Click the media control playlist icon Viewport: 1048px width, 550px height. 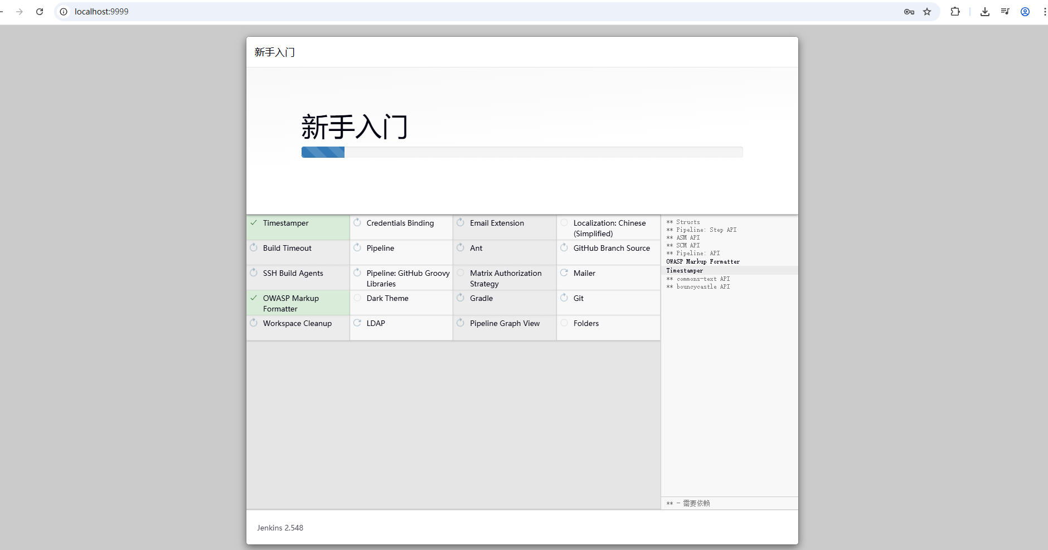pyautogui.click(x=1005, y=12)
